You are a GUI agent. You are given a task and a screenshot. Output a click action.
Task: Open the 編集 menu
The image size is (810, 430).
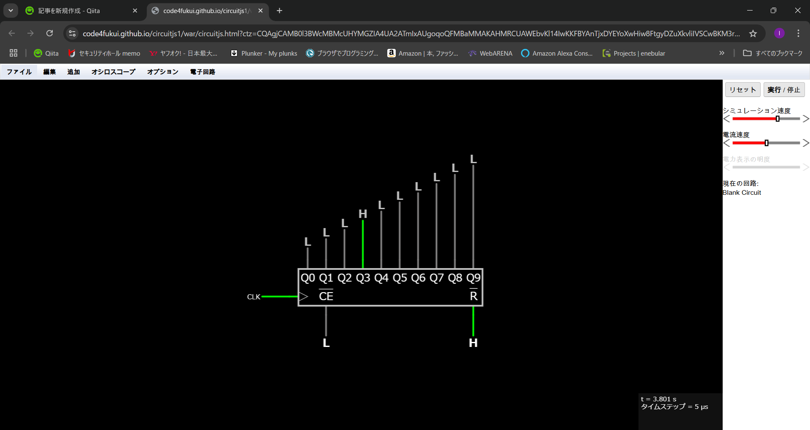coord(49,72)
